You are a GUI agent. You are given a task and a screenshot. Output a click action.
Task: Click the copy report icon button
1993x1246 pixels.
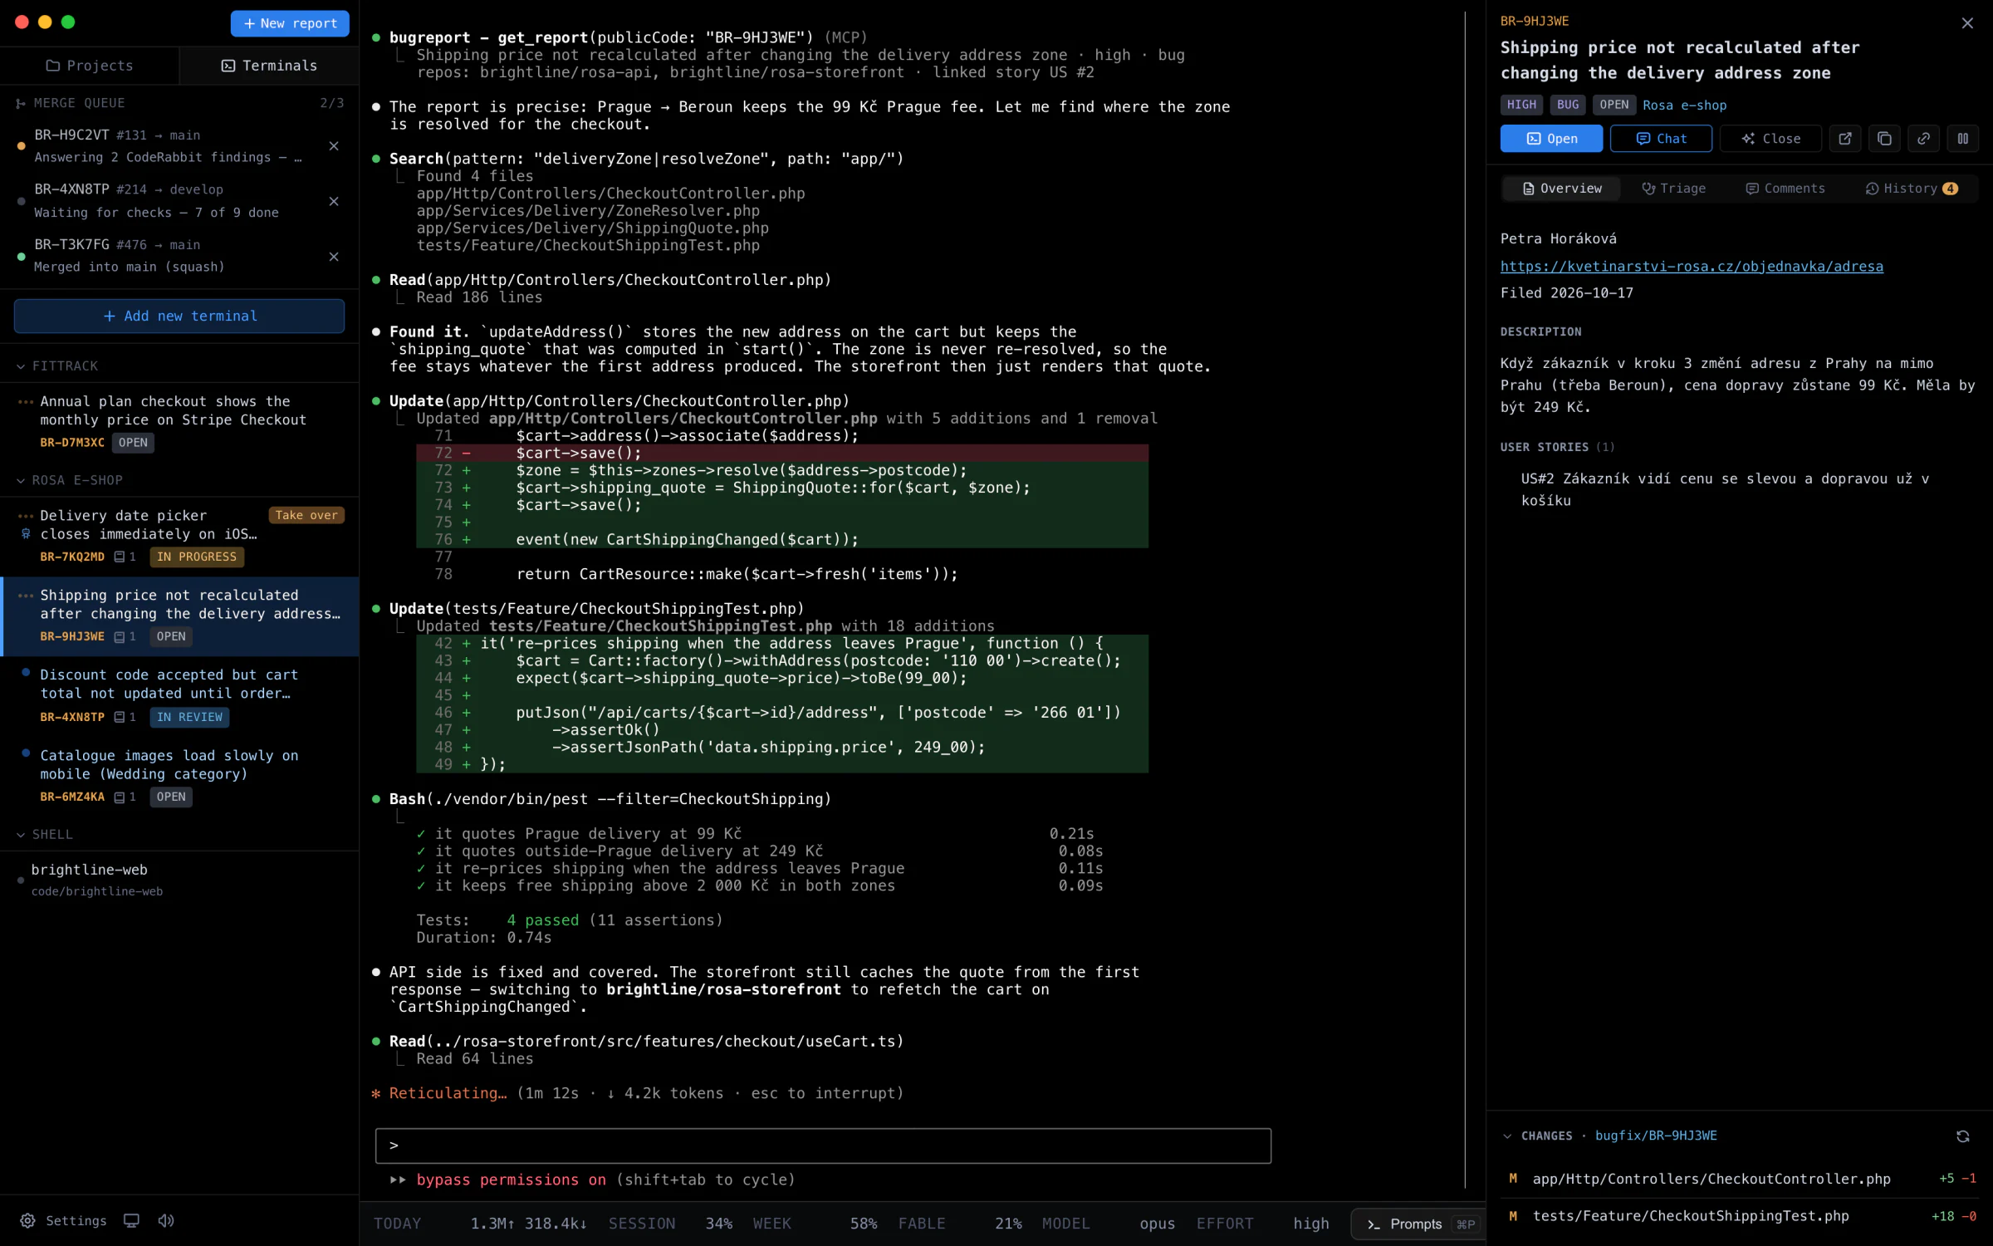click(x=1884, y=139)
